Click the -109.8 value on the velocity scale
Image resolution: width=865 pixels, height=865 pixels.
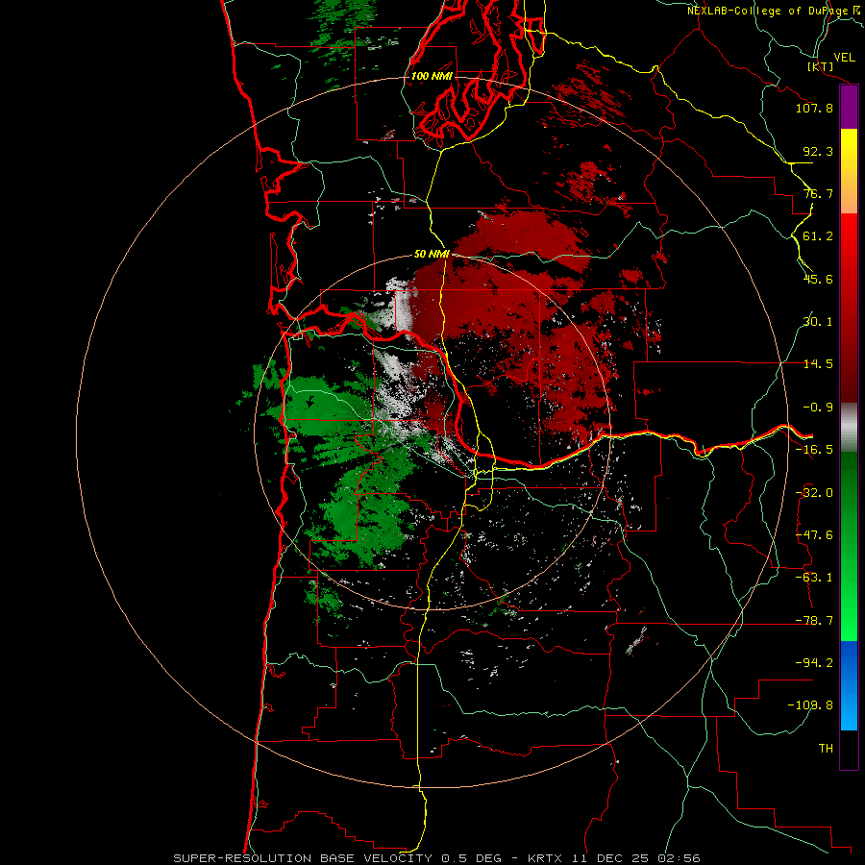810,705
